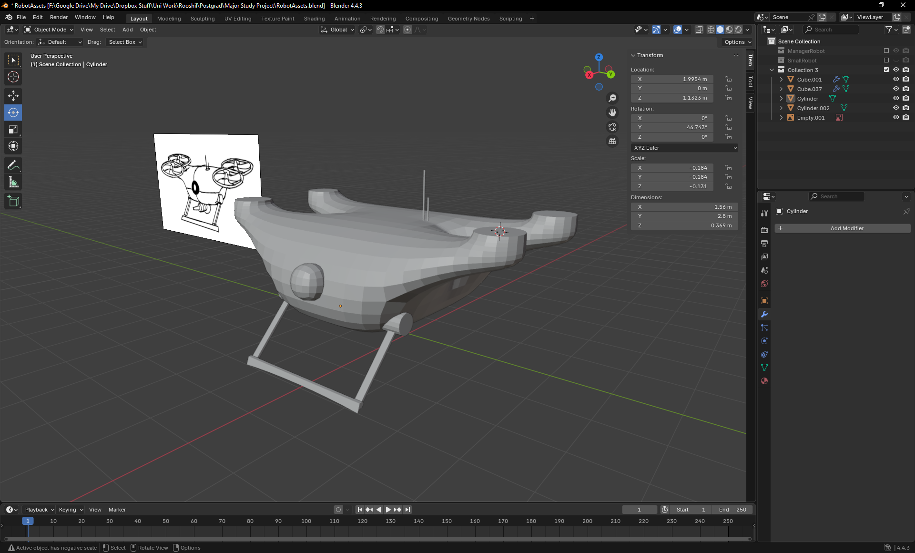This screenshot has width=915, height=553.
Task: Click frame 100 on the timeline
Action: [306, 522]
